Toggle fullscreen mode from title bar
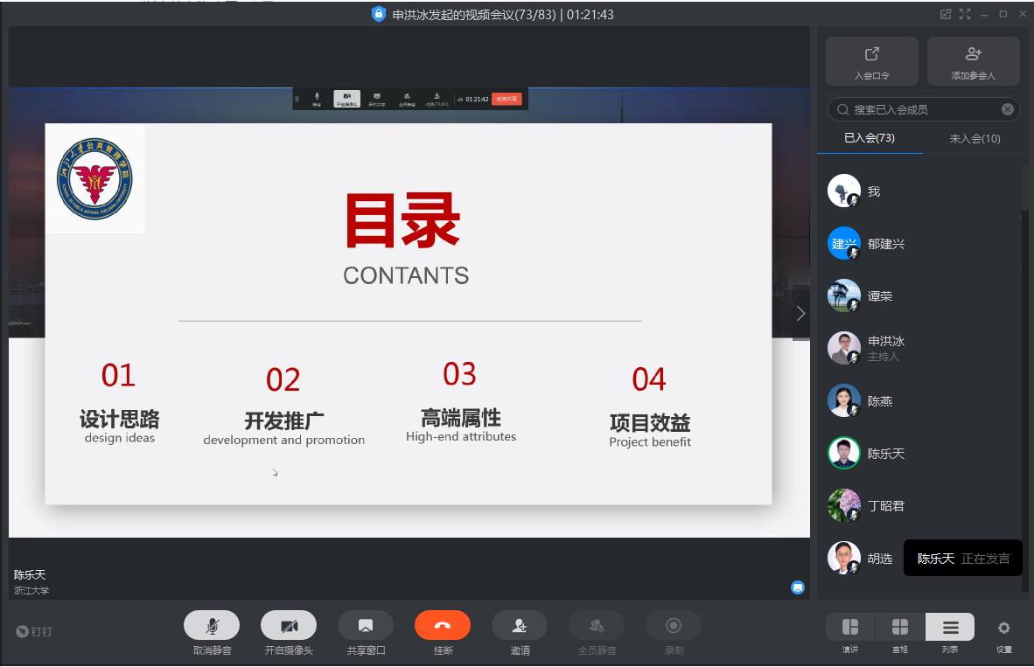Viewport: 1034px width, 667px height. pos(964,13)
